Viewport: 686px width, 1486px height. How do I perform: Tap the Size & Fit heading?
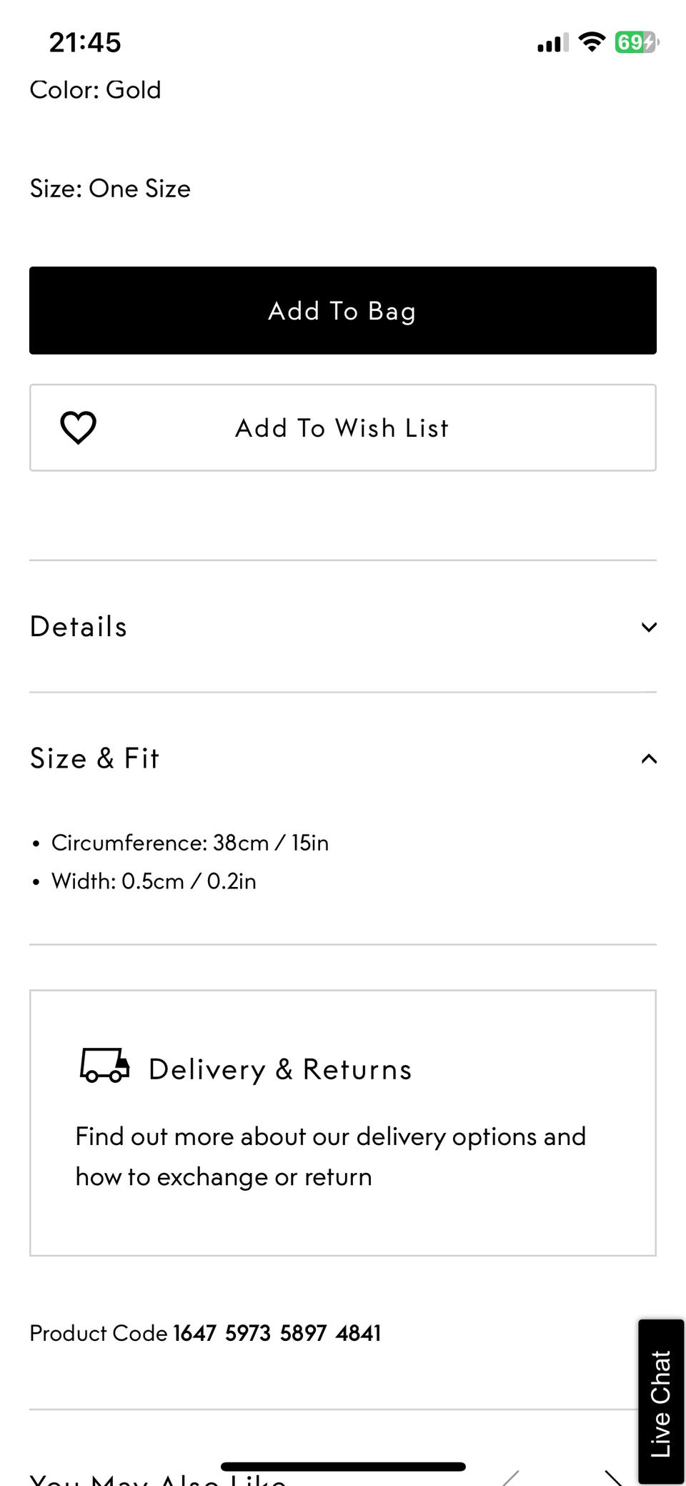tap(94, 758)
